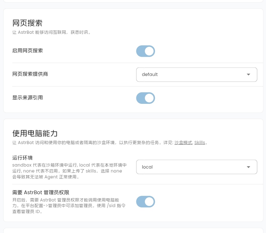Click the arrow icon in 网页搜索提供商 select

(x=248, y=75)
